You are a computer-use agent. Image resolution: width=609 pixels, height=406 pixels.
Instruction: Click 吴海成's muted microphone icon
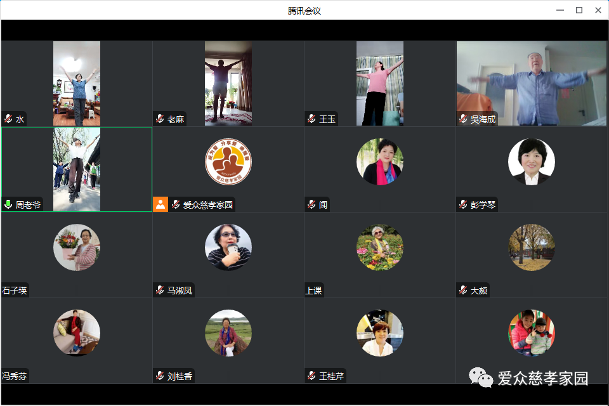tap(463, 119)
